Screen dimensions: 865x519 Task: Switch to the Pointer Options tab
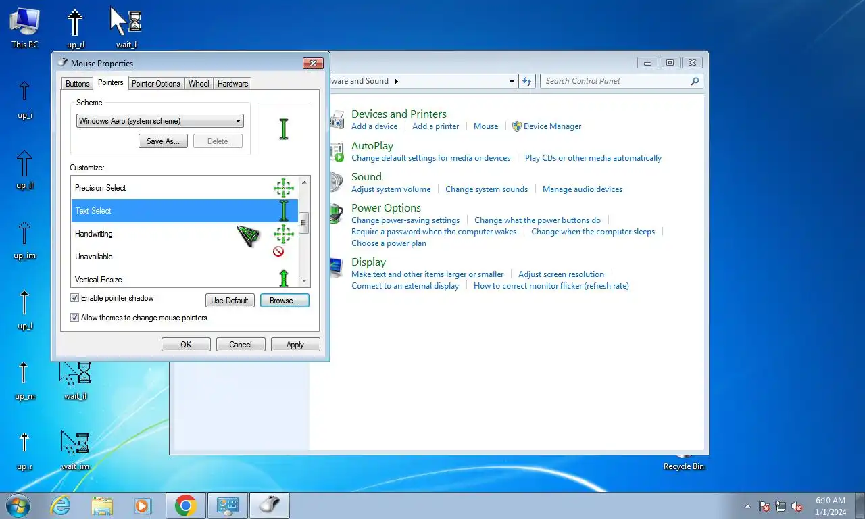tap(155, 84)
